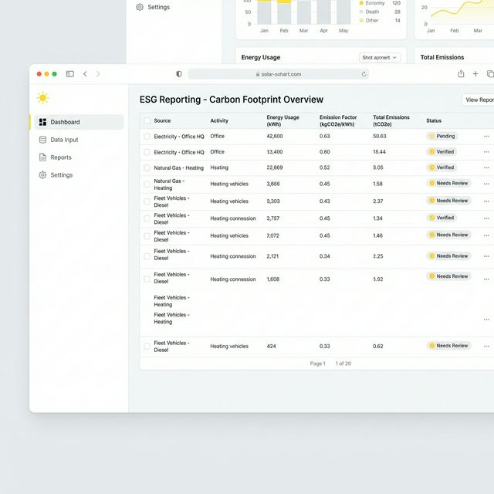Click the privacy shield icon
This screenshot has width=494, height=494.
(179, 74)
